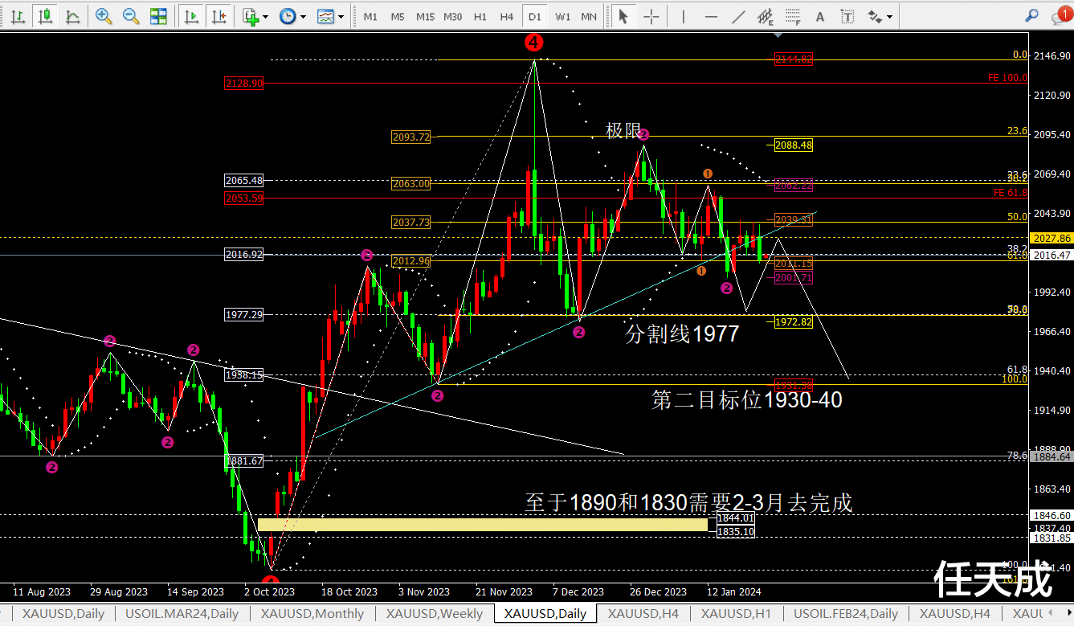Screen dimensions: 1074x626
Task: Draw a trendline with diagonal line tool
Action: pyautogui.click(x=737, y=16)
